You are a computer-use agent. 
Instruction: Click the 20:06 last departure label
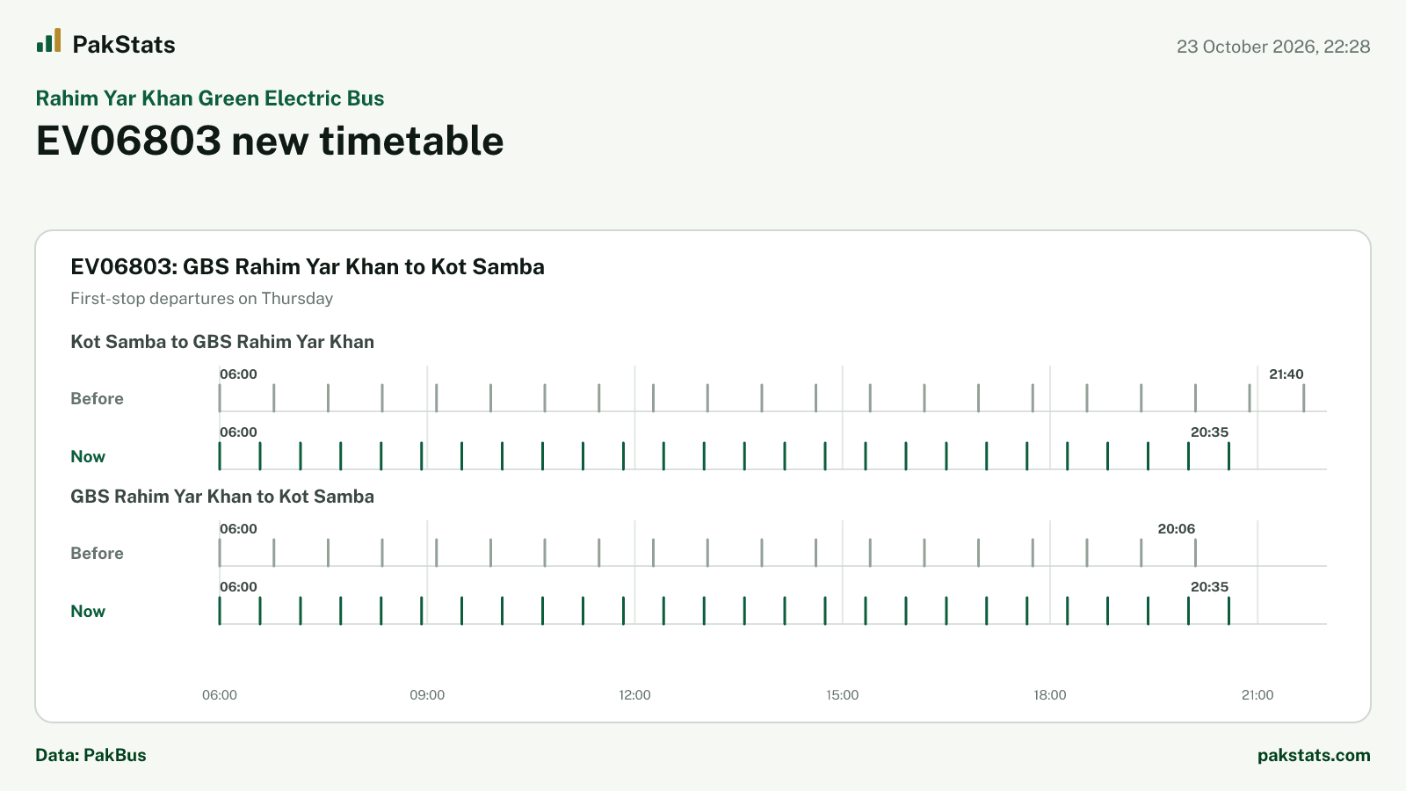[x=1177, y=529]
